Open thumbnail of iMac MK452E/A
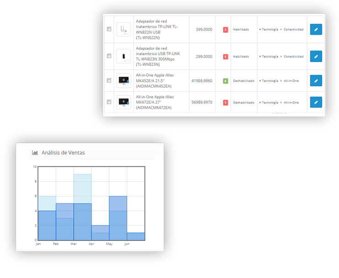Viewport: 339px width, 278px height. click(x=123, y=80)
